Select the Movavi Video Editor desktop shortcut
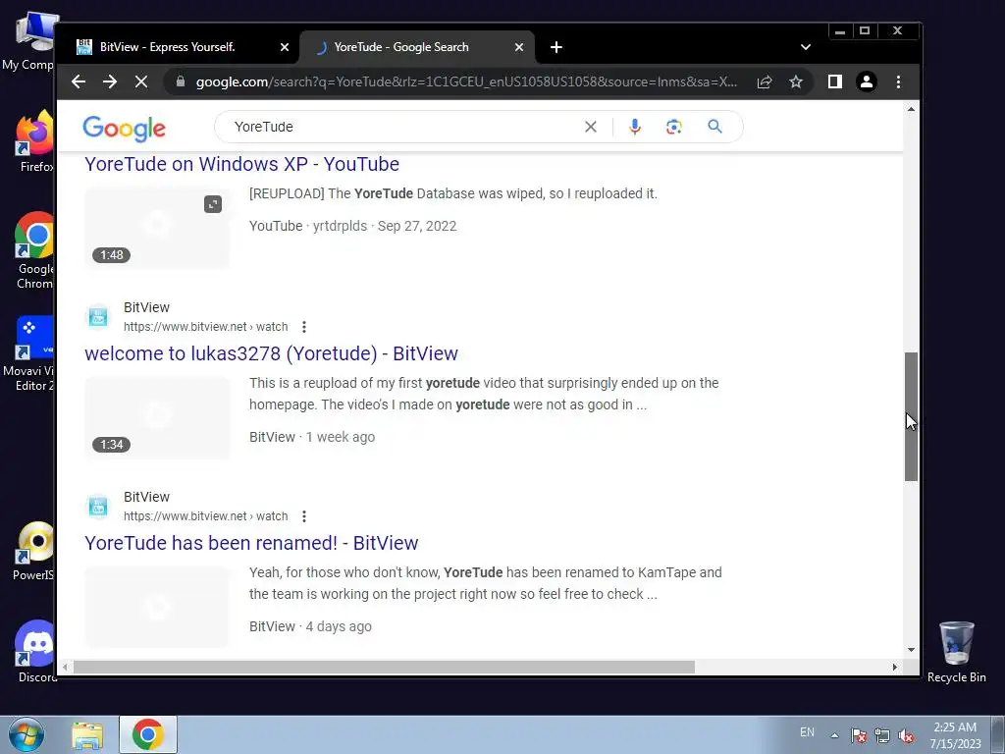The height and width of the screenshot is (754, 1005). (30, 352)
